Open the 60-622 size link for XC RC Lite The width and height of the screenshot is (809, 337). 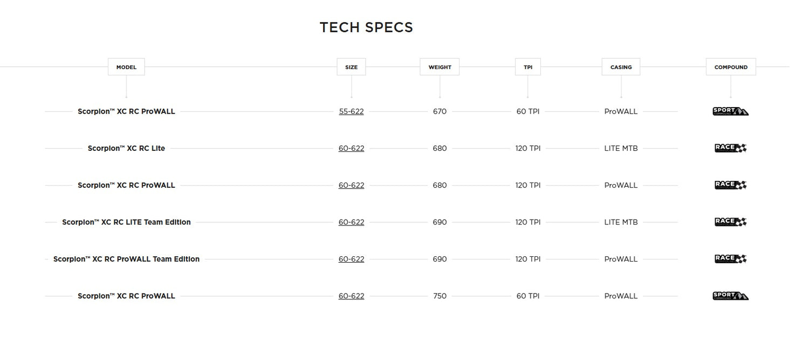click(351, 148)
